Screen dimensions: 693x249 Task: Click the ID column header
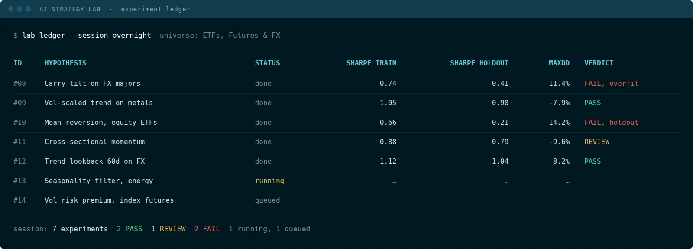17,63
